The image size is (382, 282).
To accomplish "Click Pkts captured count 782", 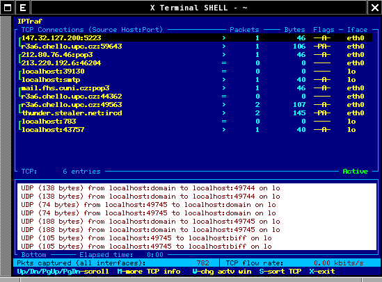I will coord(203,263).
